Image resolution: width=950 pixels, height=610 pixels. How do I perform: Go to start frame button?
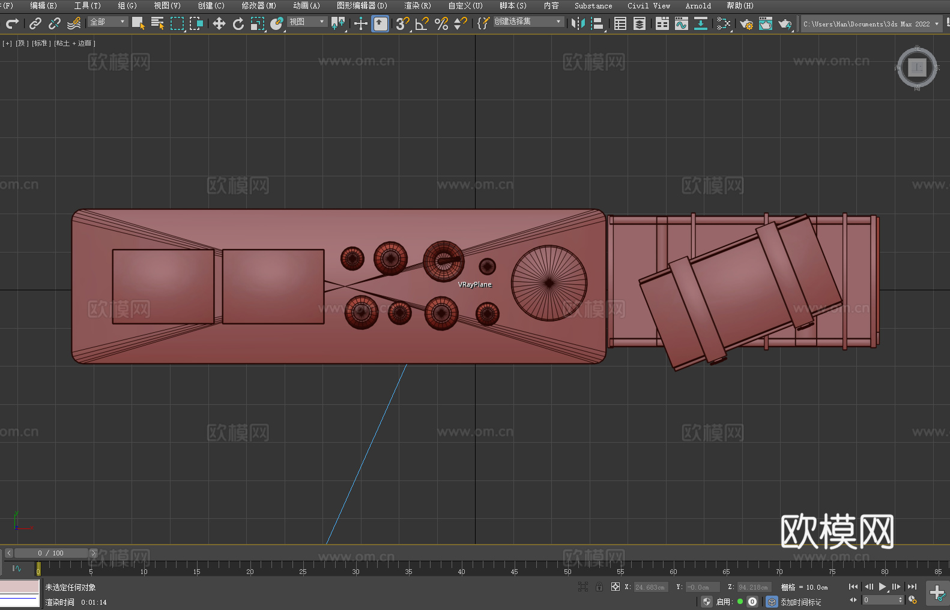coord(853,587)
